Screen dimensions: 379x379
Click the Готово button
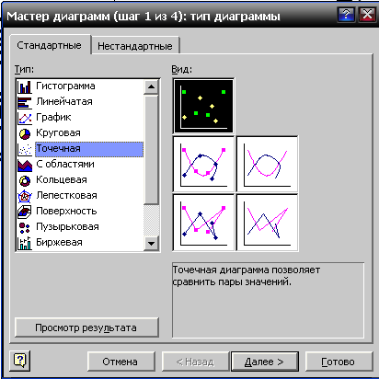click(339, 362)
